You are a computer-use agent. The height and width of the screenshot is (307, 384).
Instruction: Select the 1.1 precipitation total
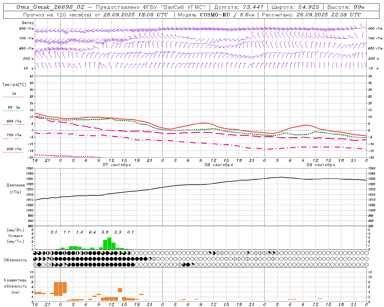point(67,232)
